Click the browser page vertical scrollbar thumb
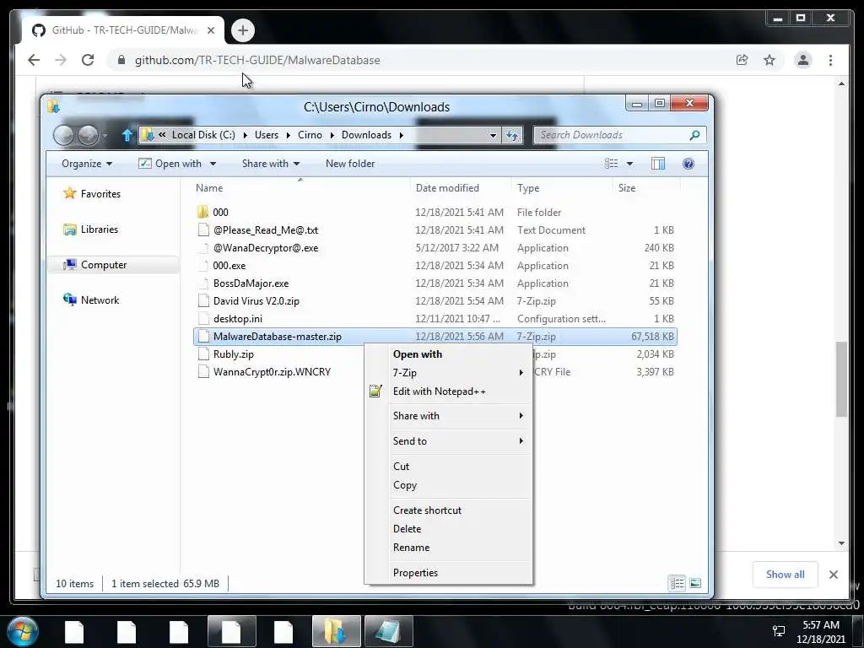Image resolution: width=864 pixels, height=648 pixels. click(841, 379)
